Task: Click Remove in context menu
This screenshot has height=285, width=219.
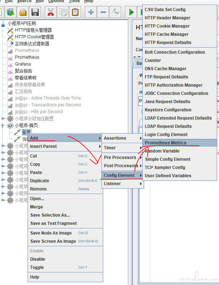Action: coord(65,189)
